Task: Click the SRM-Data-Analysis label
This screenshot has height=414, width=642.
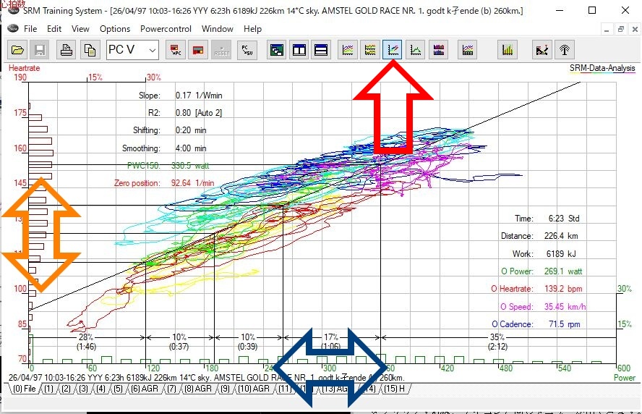Action: pyautogui.click(x=602, y=68)
